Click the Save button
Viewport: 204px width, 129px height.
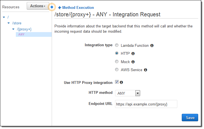click(x=190, y=118)
